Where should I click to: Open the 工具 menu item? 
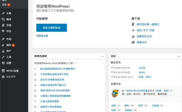click(x=9, y=57)
